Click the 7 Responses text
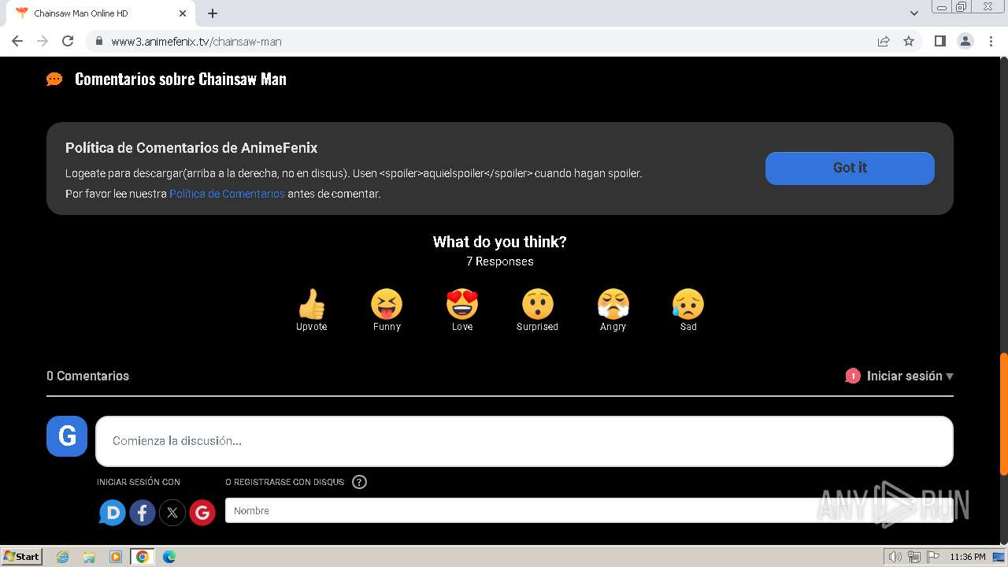 click(x=500, y=261)
